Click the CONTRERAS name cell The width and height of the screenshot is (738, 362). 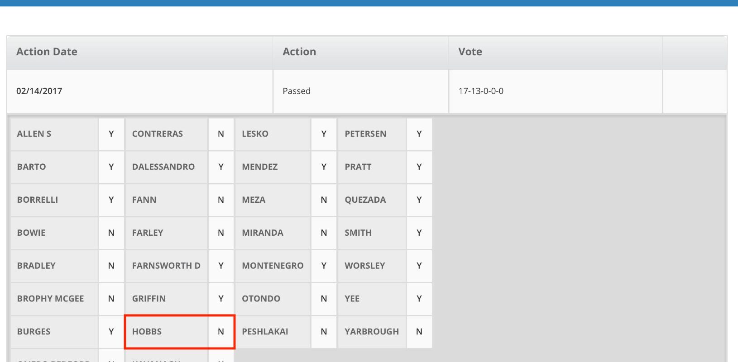coord(166,134)
